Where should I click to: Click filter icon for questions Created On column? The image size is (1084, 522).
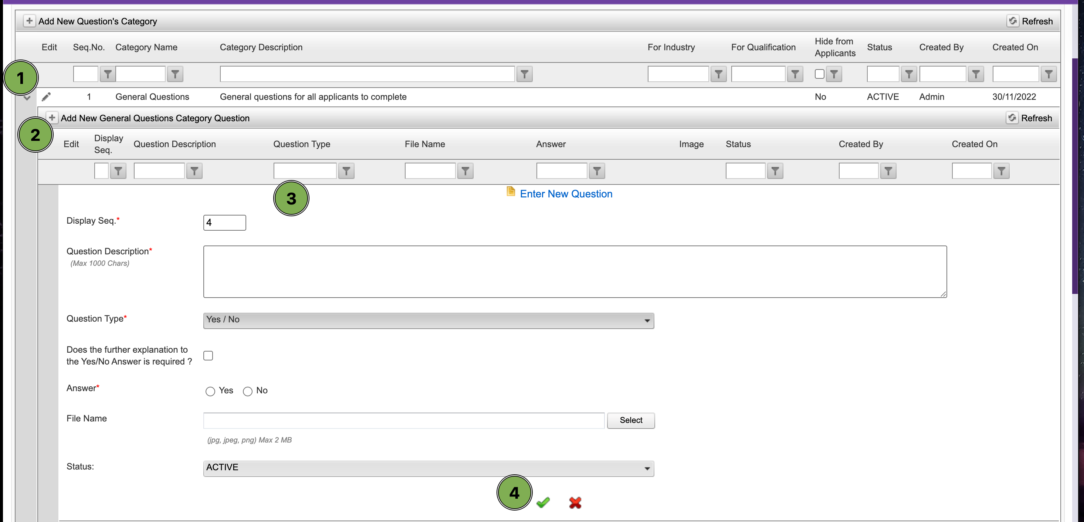[x=1002, y=171]
